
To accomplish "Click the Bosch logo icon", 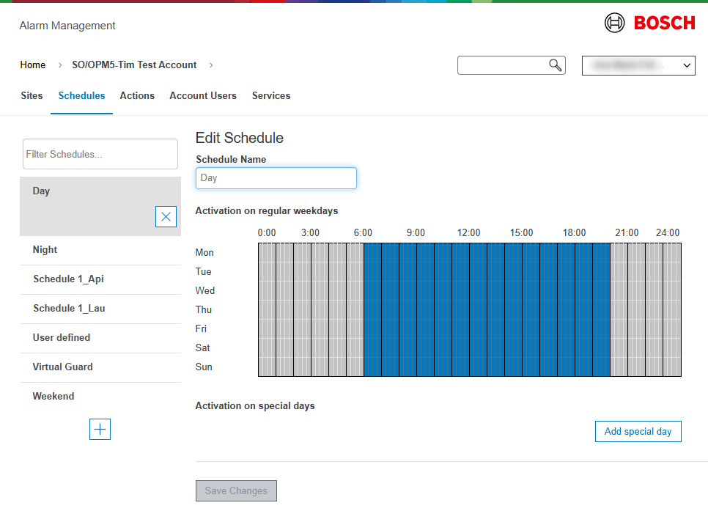I will tap(614, 23).
